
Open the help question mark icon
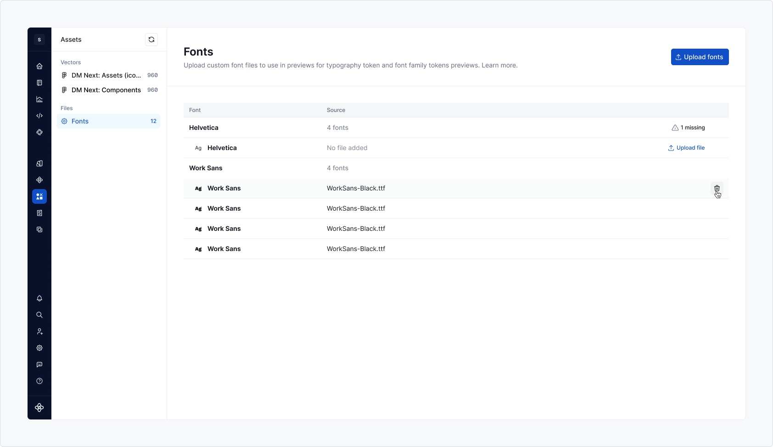[x=39, y=381]
